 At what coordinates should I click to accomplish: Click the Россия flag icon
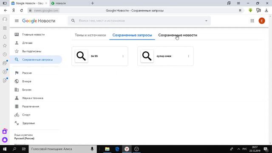pos(17,73)
